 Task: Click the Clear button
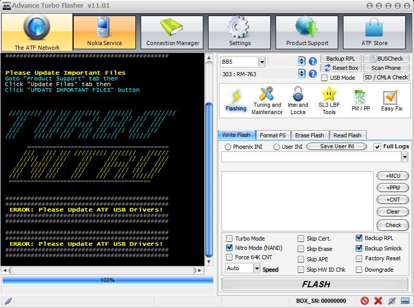(x=393, y=212)
